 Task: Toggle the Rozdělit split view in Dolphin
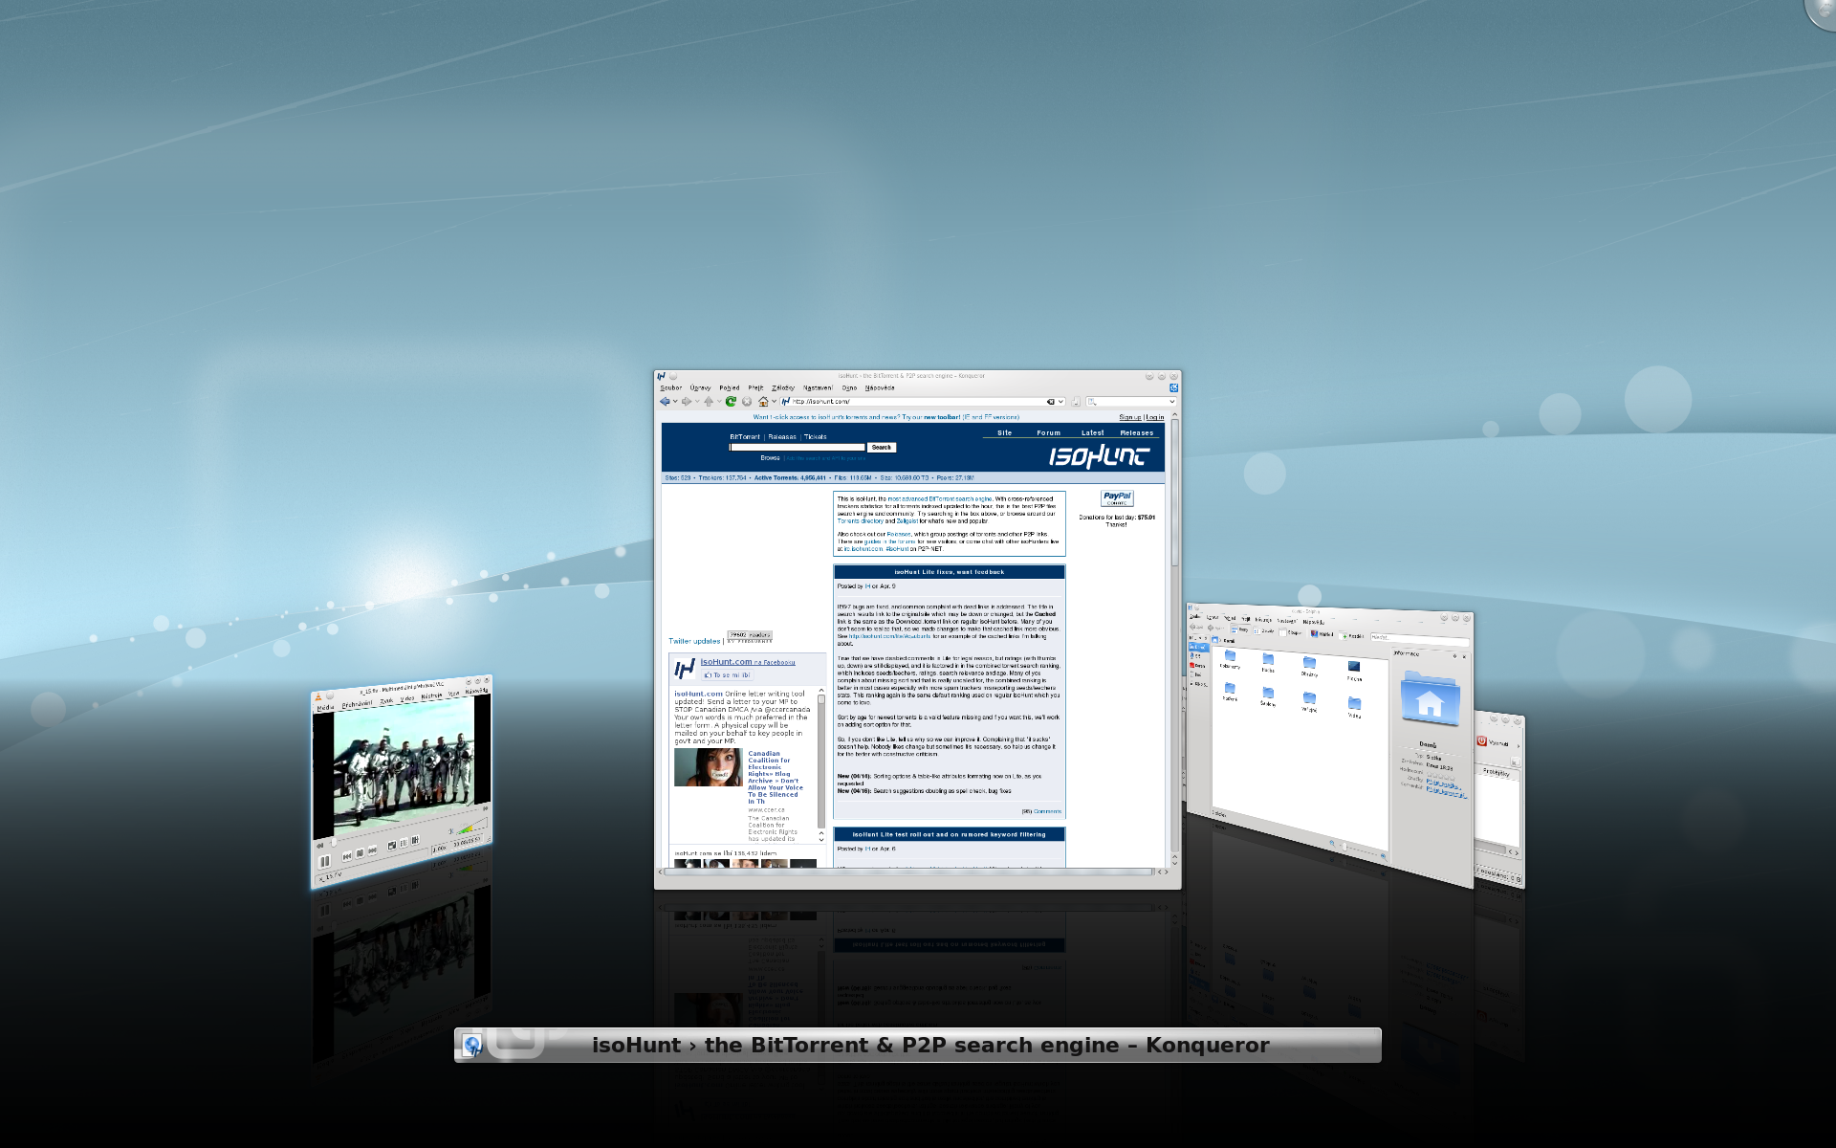(x=1351, y=636)
